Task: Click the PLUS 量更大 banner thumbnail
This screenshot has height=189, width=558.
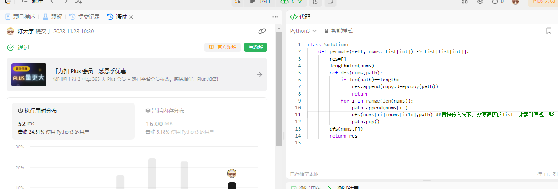Action: click(x=29, y=74)
